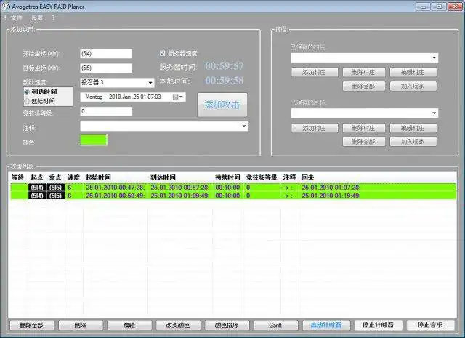This screenshot has width=465, height=338.
Task: Focus the 竞技场等级 input field
Action: 106,111
